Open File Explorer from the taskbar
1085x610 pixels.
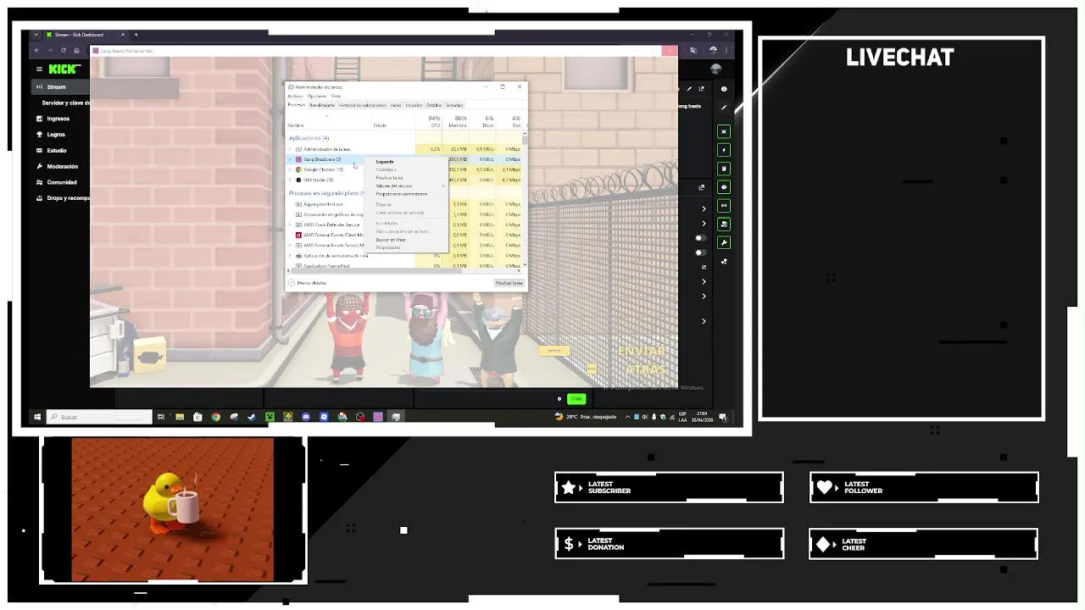coord(179,417)
